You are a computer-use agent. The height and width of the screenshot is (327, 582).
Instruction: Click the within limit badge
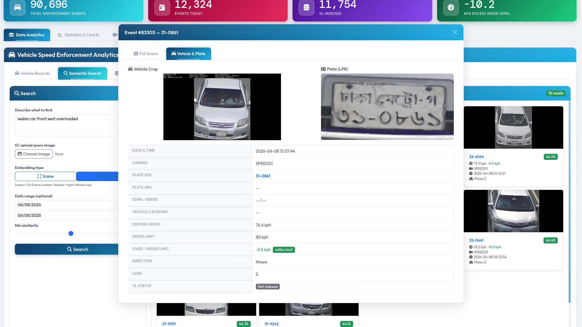point(284,250)
